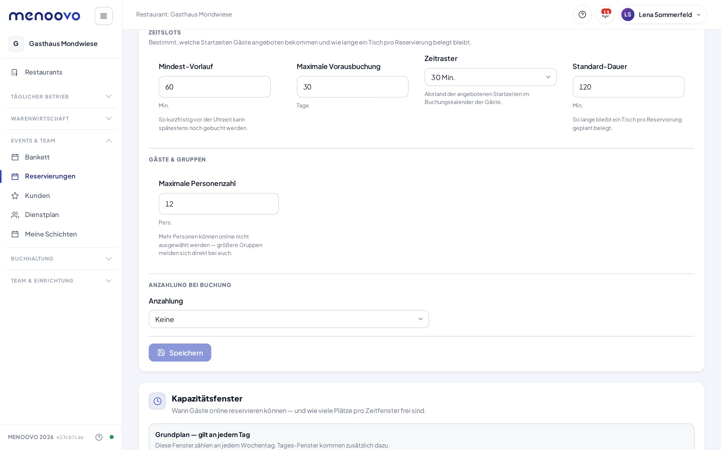This screenshot has height=450, width=721.
Task: Click the Meine Schichten calendar icon
Action: tap(15, 234)
